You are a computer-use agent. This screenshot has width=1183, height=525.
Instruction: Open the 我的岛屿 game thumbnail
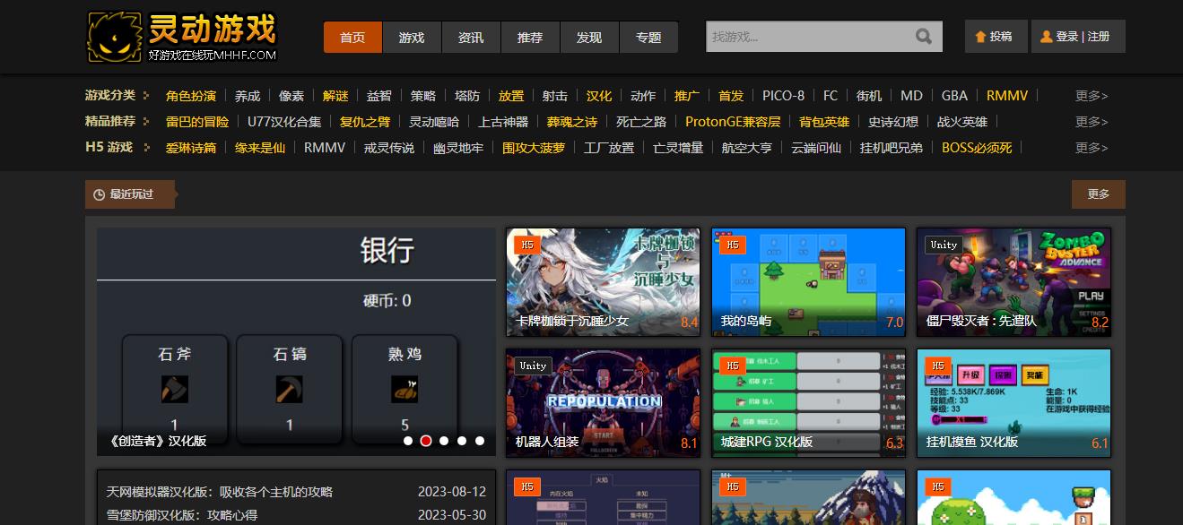(x=808, y=282)
